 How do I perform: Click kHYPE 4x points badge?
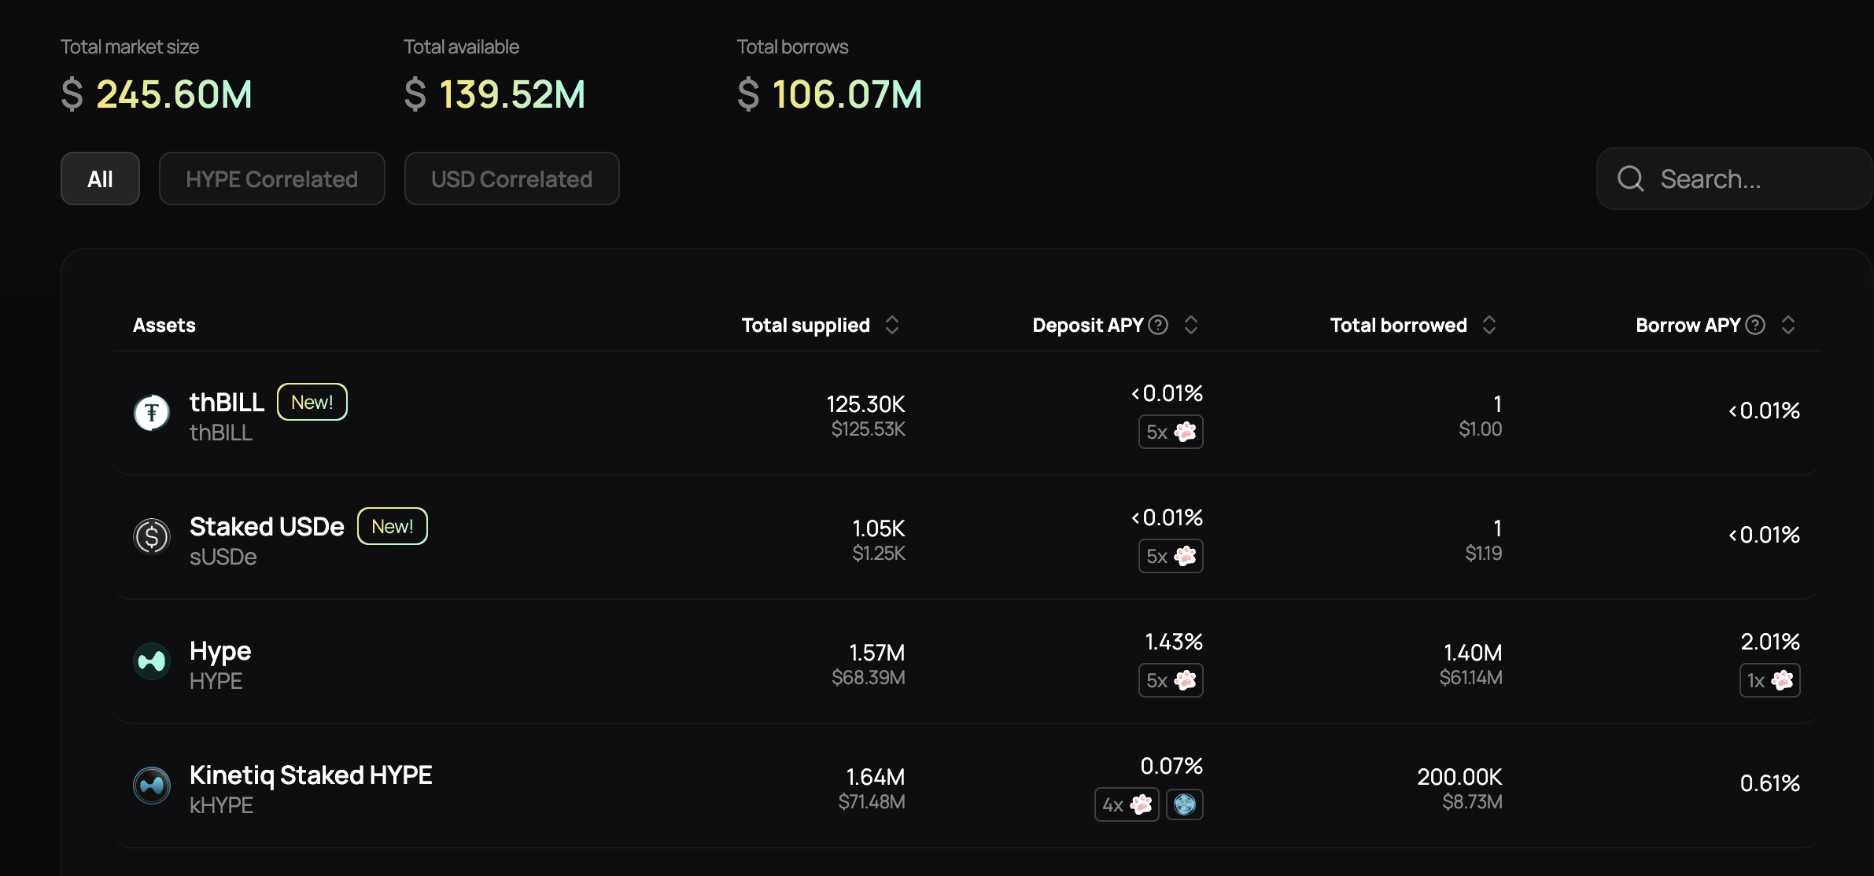tap(1127, 804)
